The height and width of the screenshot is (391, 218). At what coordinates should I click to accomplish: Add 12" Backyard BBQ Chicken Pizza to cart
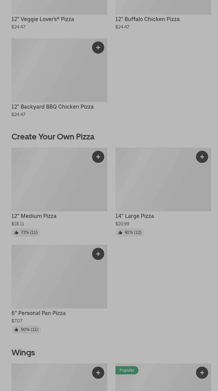(x=98, y=48)
